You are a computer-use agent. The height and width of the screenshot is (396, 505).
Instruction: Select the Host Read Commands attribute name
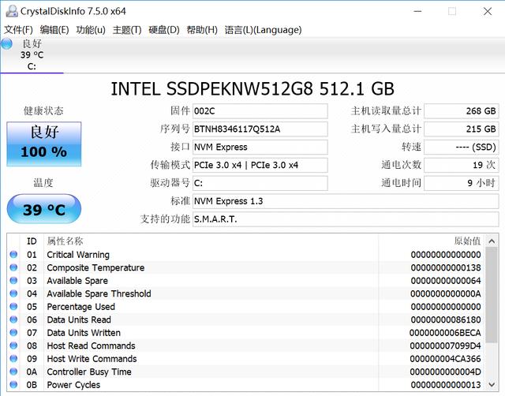point(92,346)
